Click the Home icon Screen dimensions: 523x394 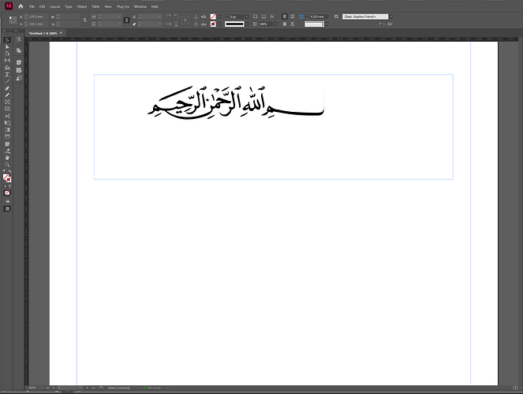(x=21, y=6)
